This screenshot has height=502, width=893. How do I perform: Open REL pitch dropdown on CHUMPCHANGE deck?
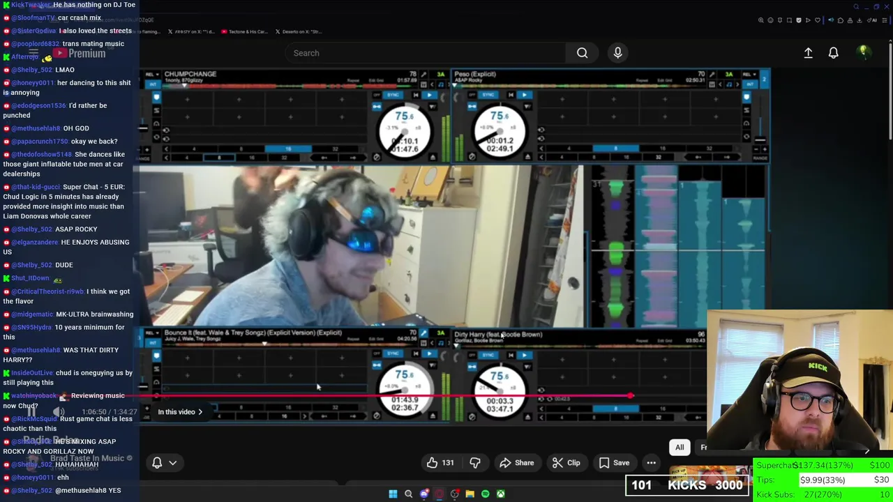click(x=152, y=75)
